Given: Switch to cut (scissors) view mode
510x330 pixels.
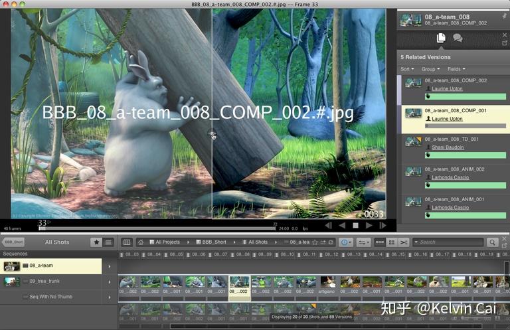Looking at the screenshot, I should click(x=404, y=242).
